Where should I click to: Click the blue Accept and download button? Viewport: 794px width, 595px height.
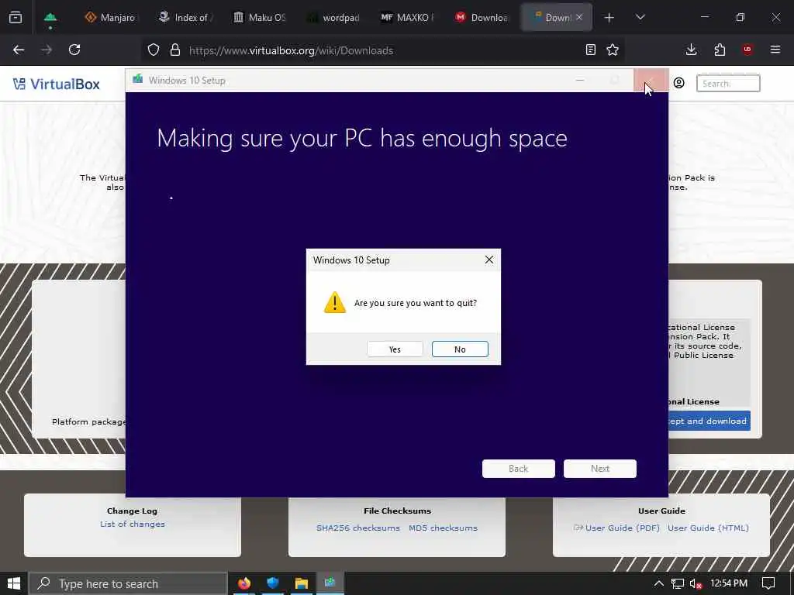709,421
